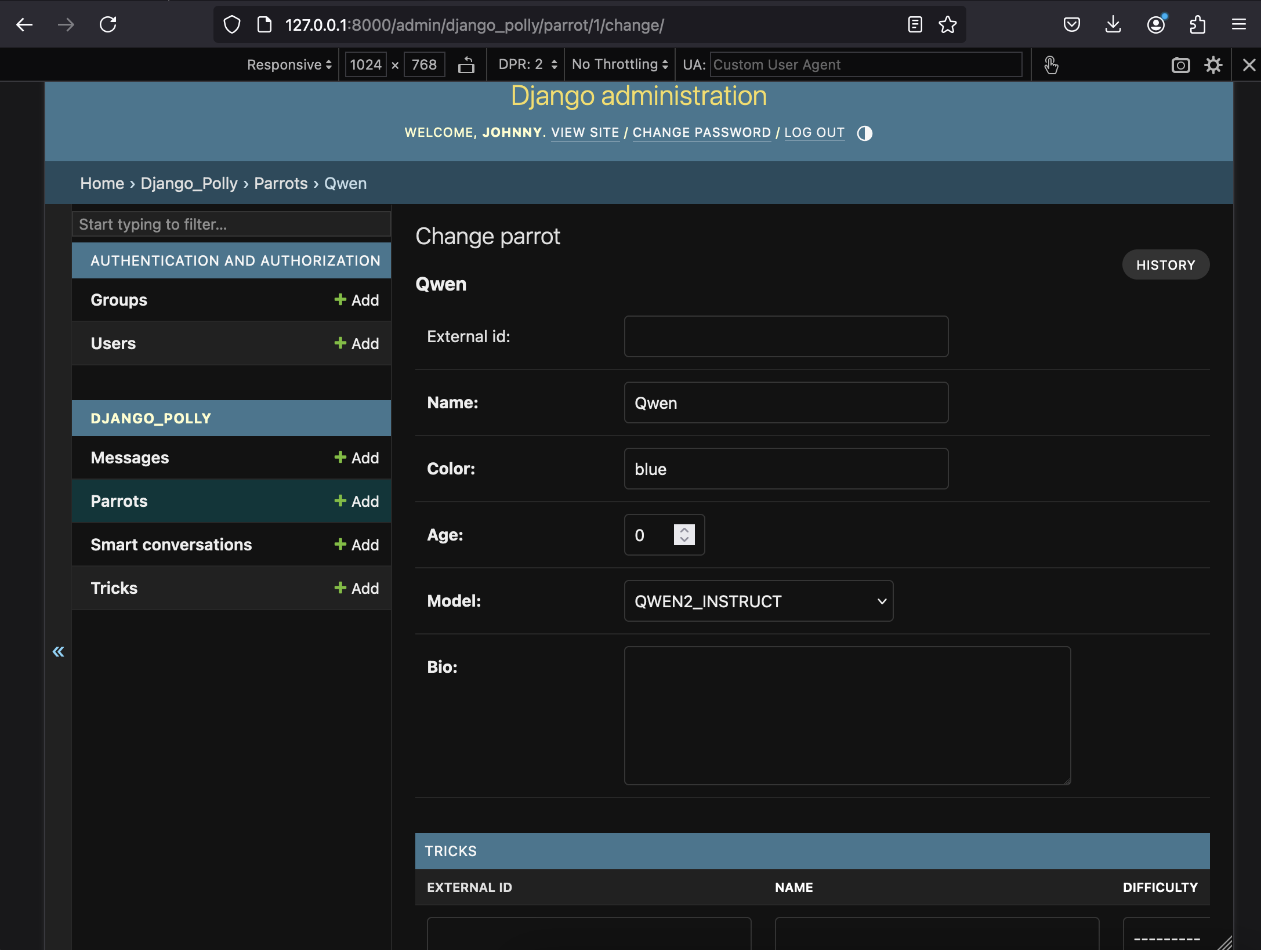Take a screenshot with the camera icon
The height and width of the screenshot is (950, 1261).
[1180, 65]
